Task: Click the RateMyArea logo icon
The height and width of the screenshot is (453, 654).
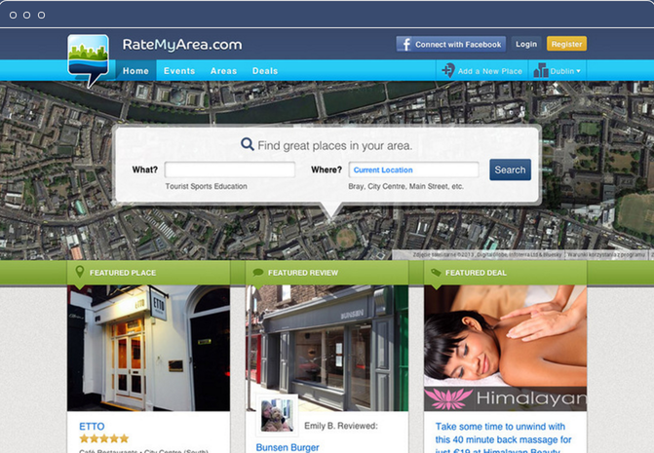Action: pyautogui.click(x=89, y=60)
